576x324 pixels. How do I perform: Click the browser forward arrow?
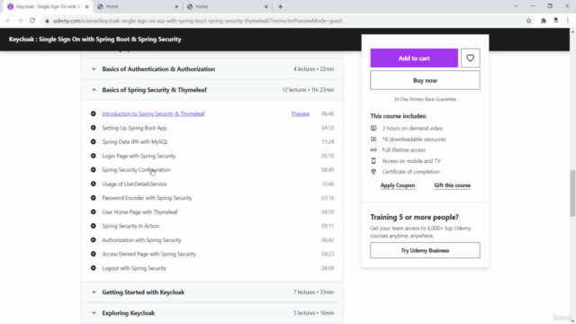[x=20, y=21]
